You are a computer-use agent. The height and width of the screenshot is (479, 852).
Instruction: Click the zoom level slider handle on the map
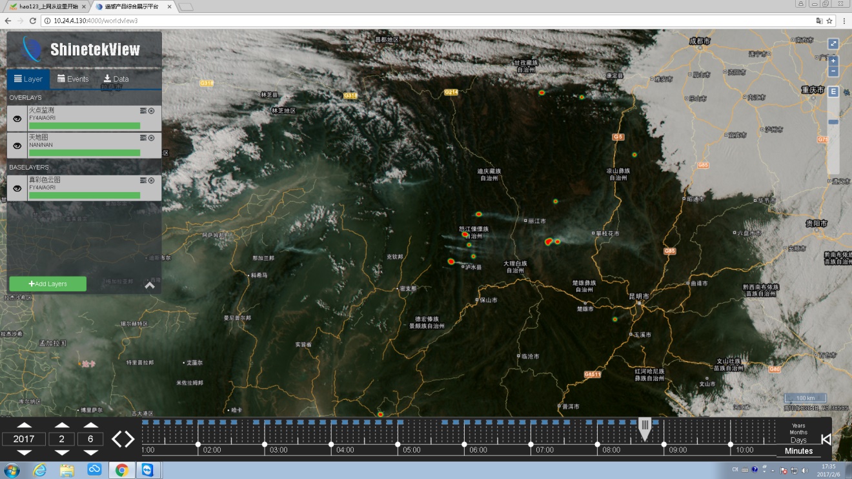833,122
